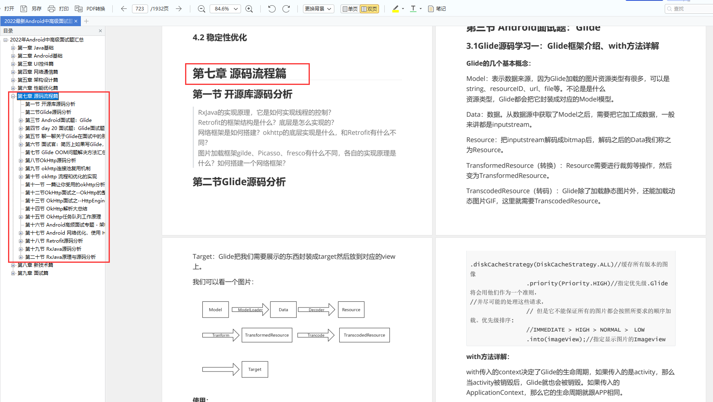Open 第一节 开源库源码分析 outline entry

pos(50,104)
